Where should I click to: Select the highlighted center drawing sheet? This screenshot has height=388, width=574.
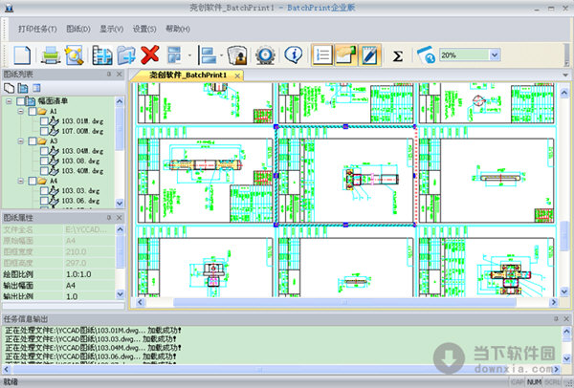pyautogui.click(x=345, y=176)
